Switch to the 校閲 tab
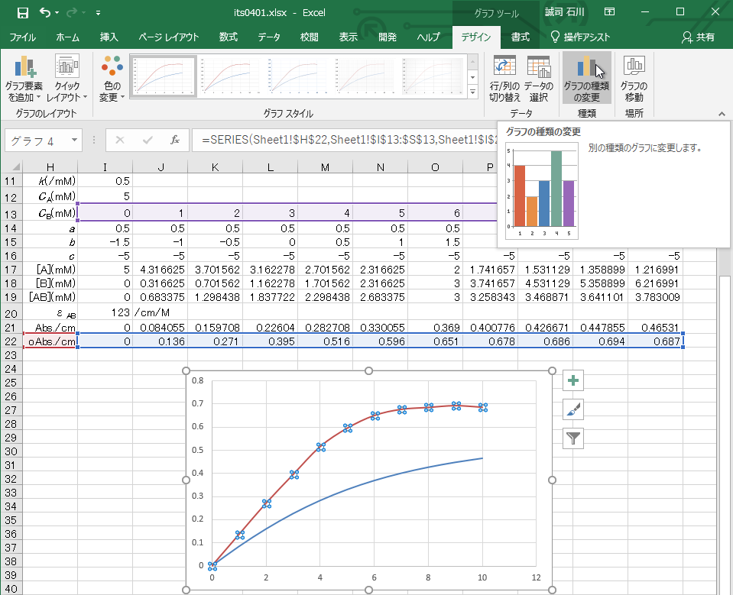Screen dimensions: 733x595 point(309,37)
